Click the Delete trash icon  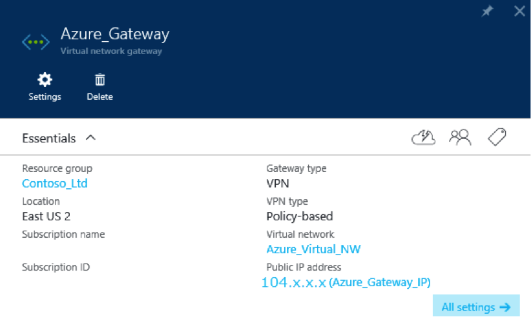(100, 80)
